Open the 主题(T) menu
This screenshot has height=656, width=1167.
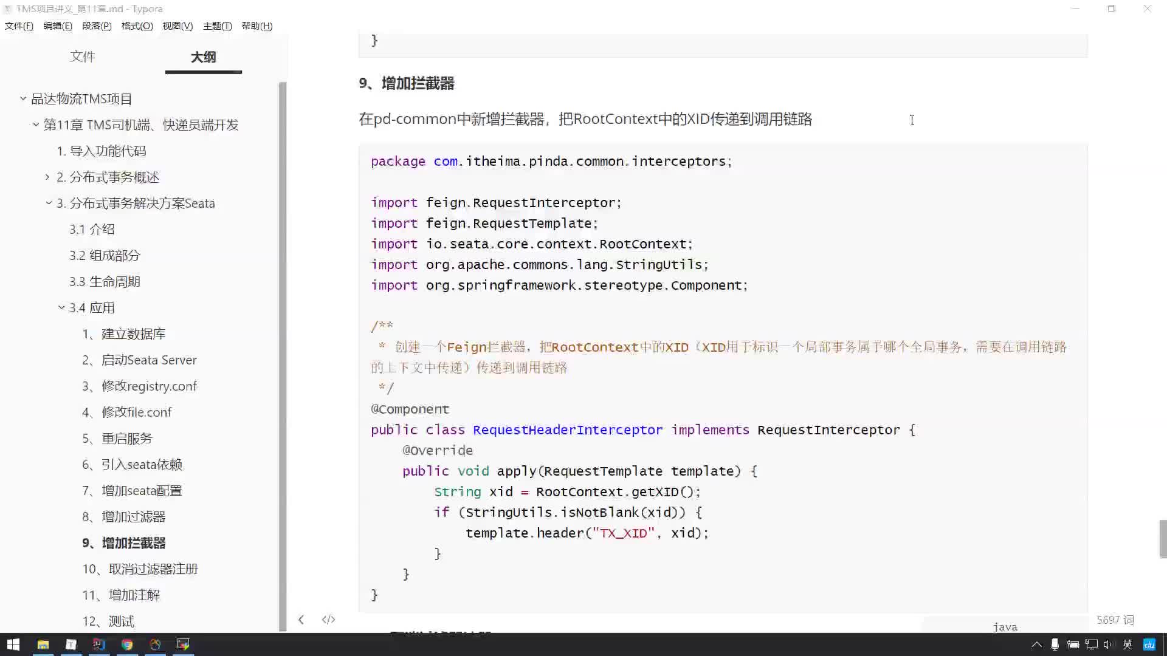pos(217,26)
